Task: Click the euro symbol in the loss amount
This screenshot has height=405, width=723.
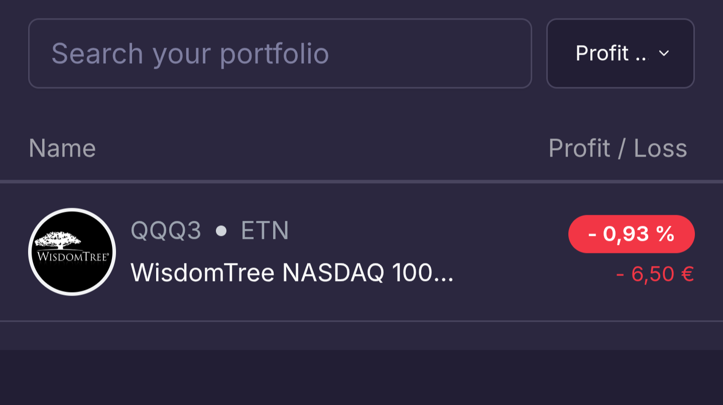Action: [686, 275]
